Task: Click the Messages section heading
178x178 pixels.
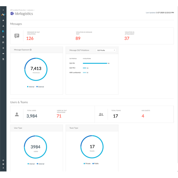Action: 16,24
